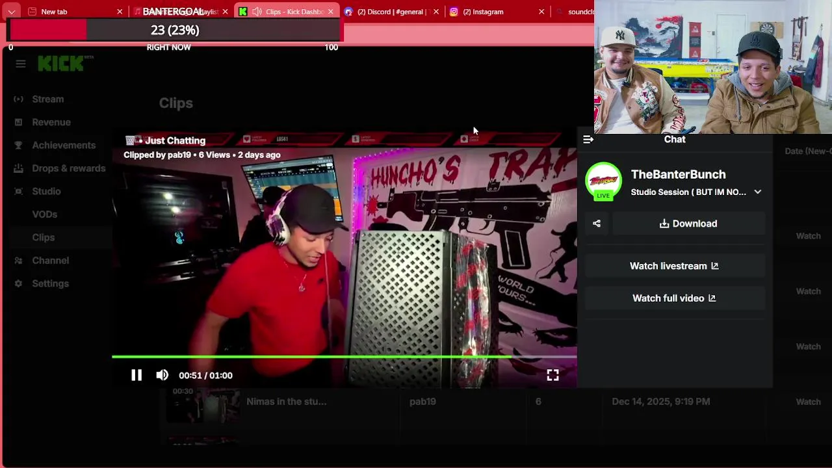Image resolution: width=832 pixels, height=468 pixels.
Task: Click TheBanterBunch channel name
Action: point(678,174)
